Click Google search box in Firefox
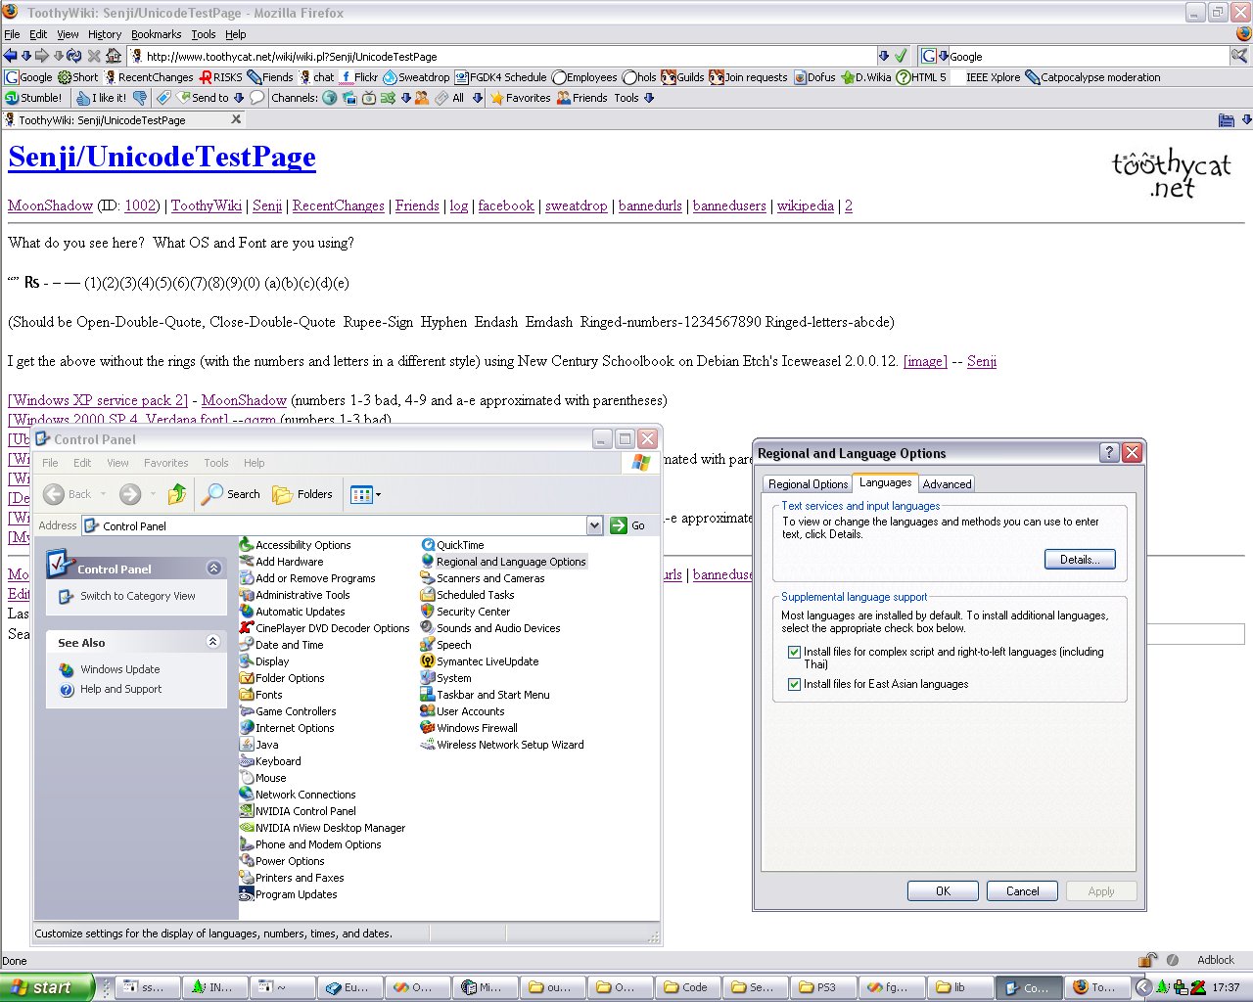 (1089, 57)
